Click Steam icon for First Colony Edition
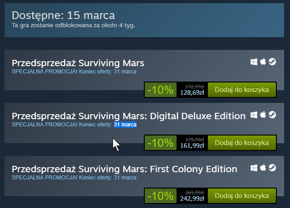 (272, 168)
